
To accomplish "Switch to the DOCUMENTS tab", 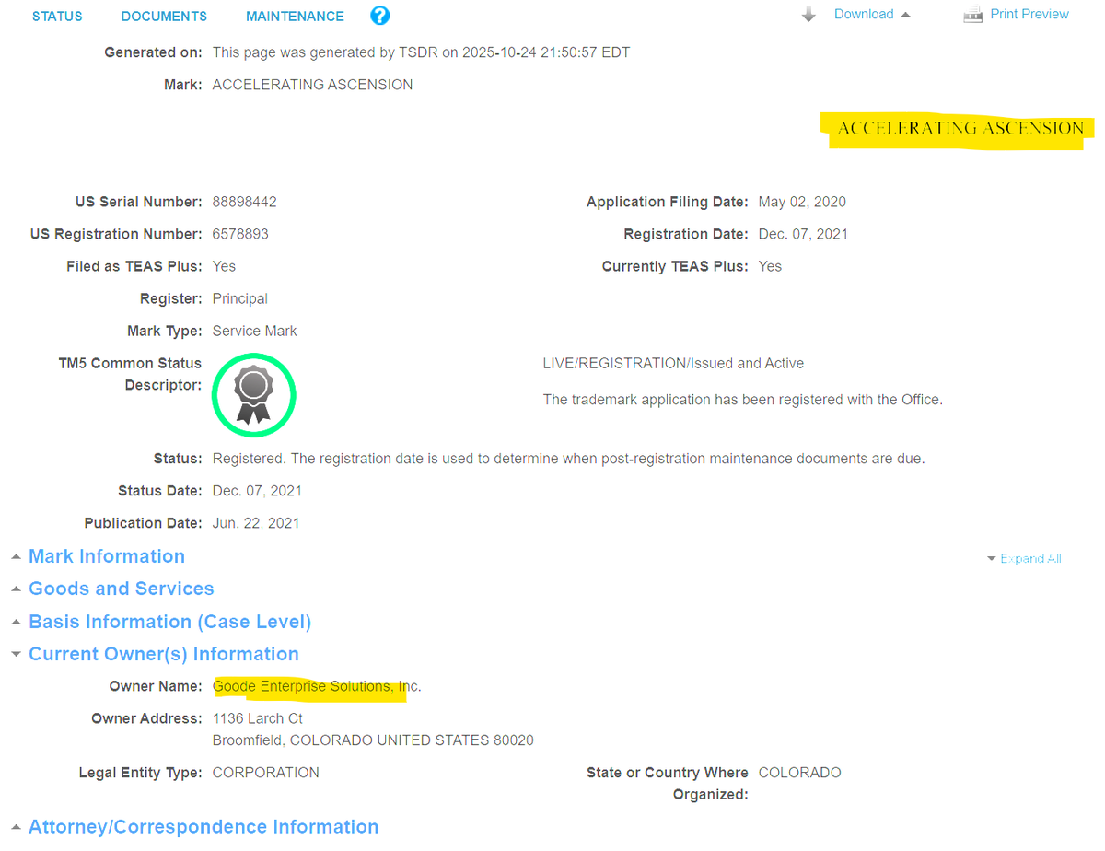I will tap(164, 17).
